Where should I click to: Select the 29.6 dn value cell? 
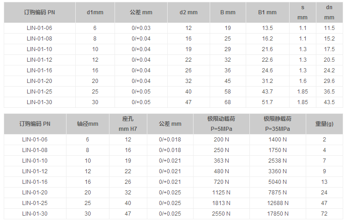tap(329, 81)
